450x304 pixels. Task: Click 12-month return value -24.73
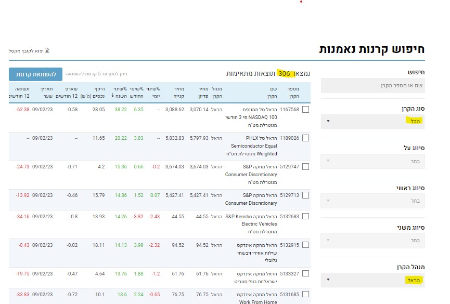coord(22,167)
